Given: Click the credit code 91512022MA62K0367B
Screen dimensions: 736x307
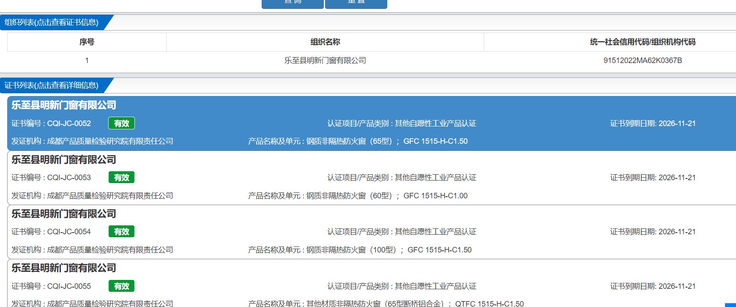Looking at the screenshot, I should 643,60.
